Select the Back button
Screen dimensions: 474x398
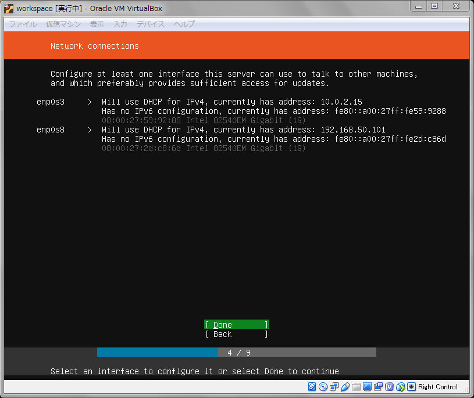click(237, 334)
